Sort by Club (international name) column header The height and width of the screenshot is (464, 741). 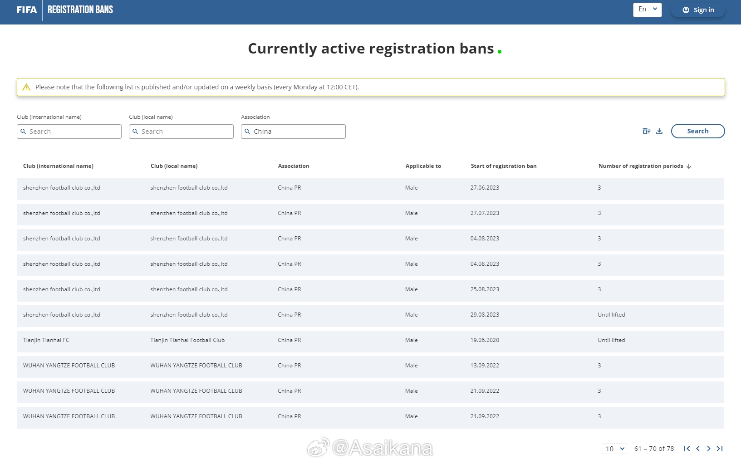click(58, 166)
